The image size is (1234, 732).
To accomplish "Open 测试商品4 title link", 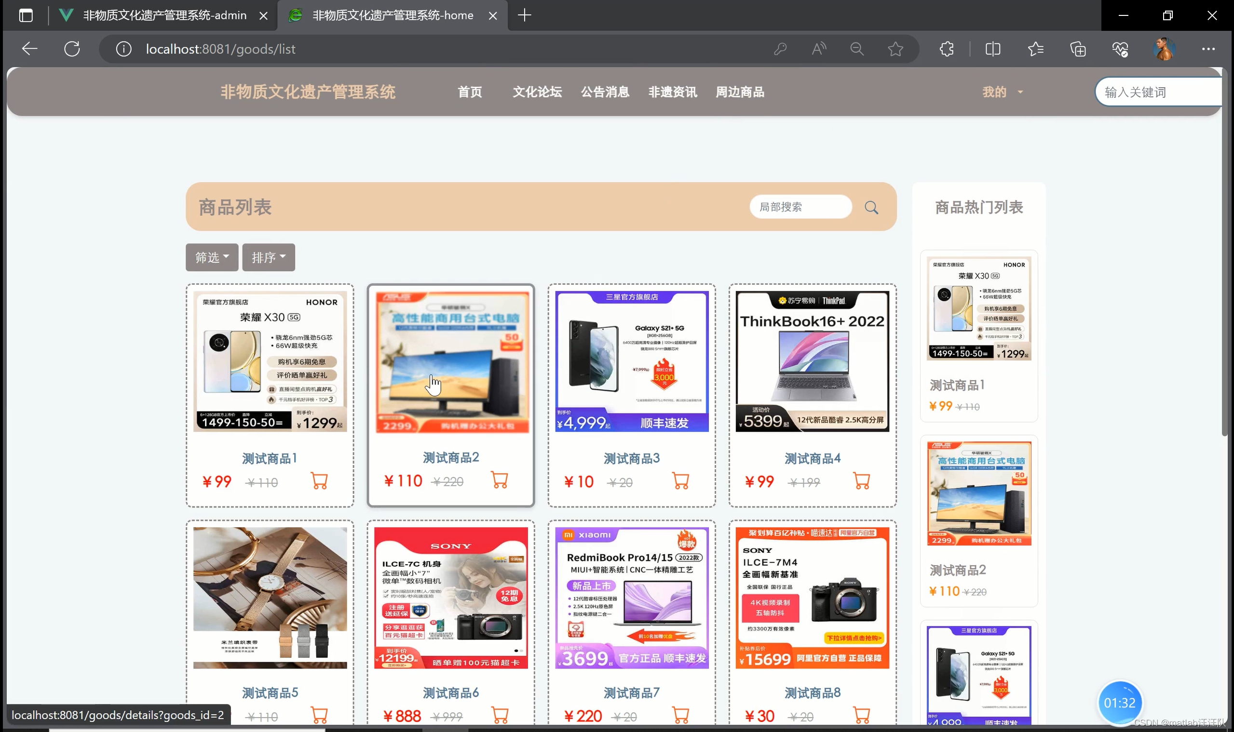I will [x=813, y=458].
